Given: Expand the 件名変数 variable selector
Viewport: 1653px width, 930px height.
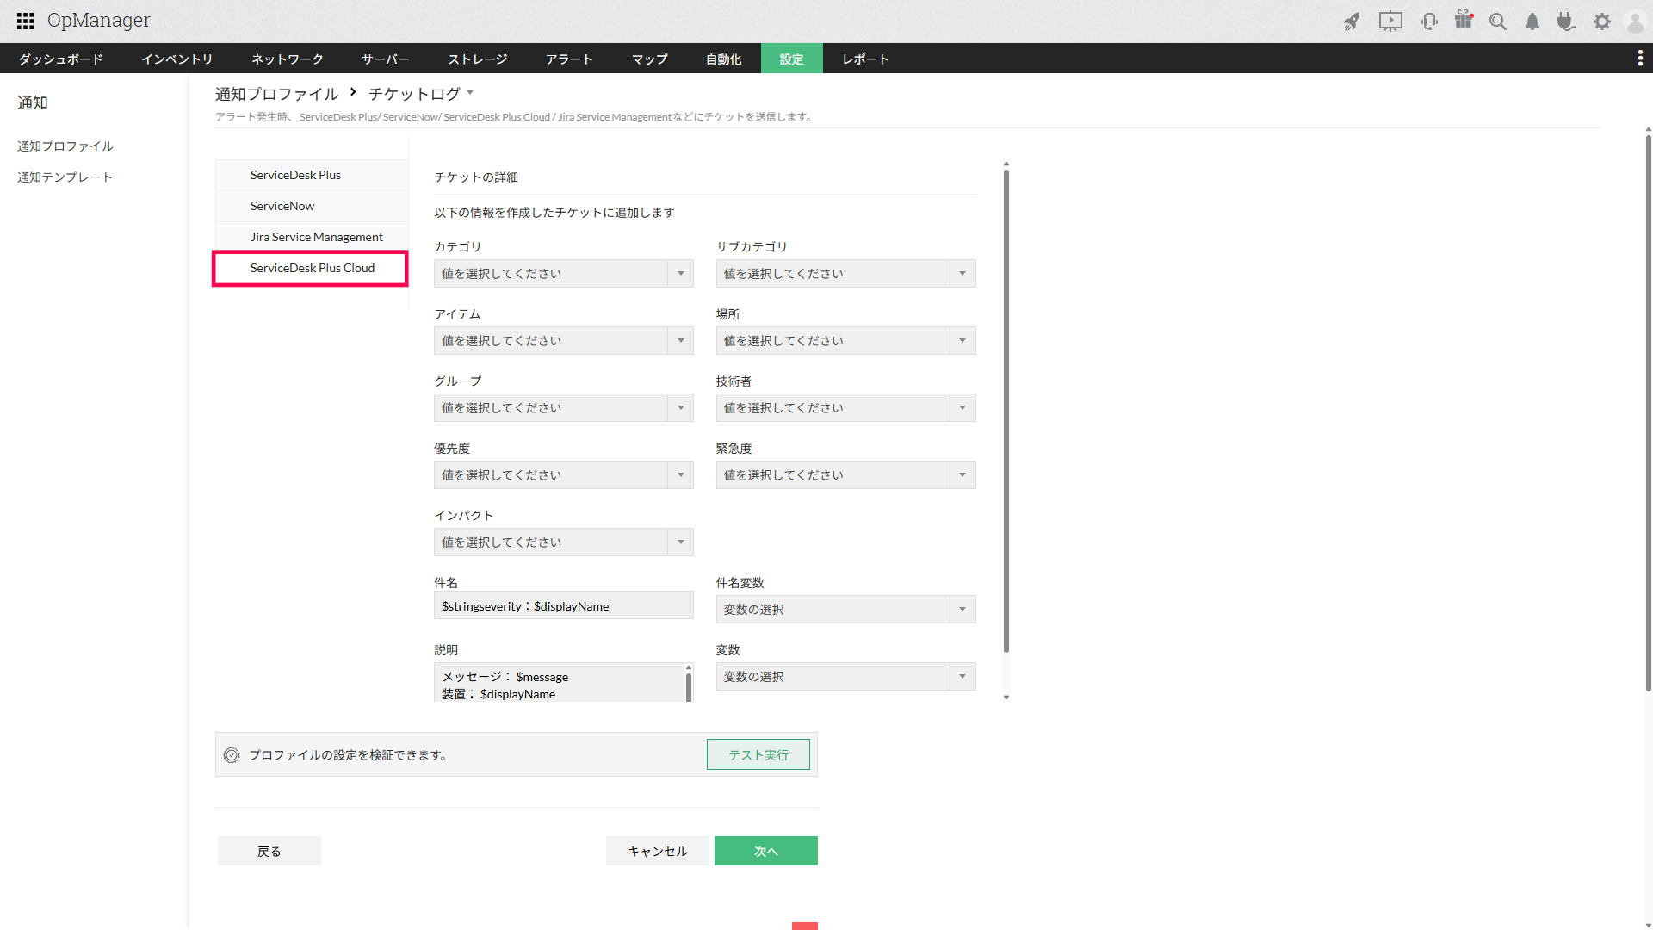Looking at the screenshot, I should [845, 610].
